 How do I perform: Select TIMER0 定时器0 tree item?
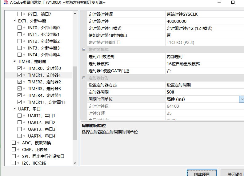pyautogui.click(x=44, y=68)
